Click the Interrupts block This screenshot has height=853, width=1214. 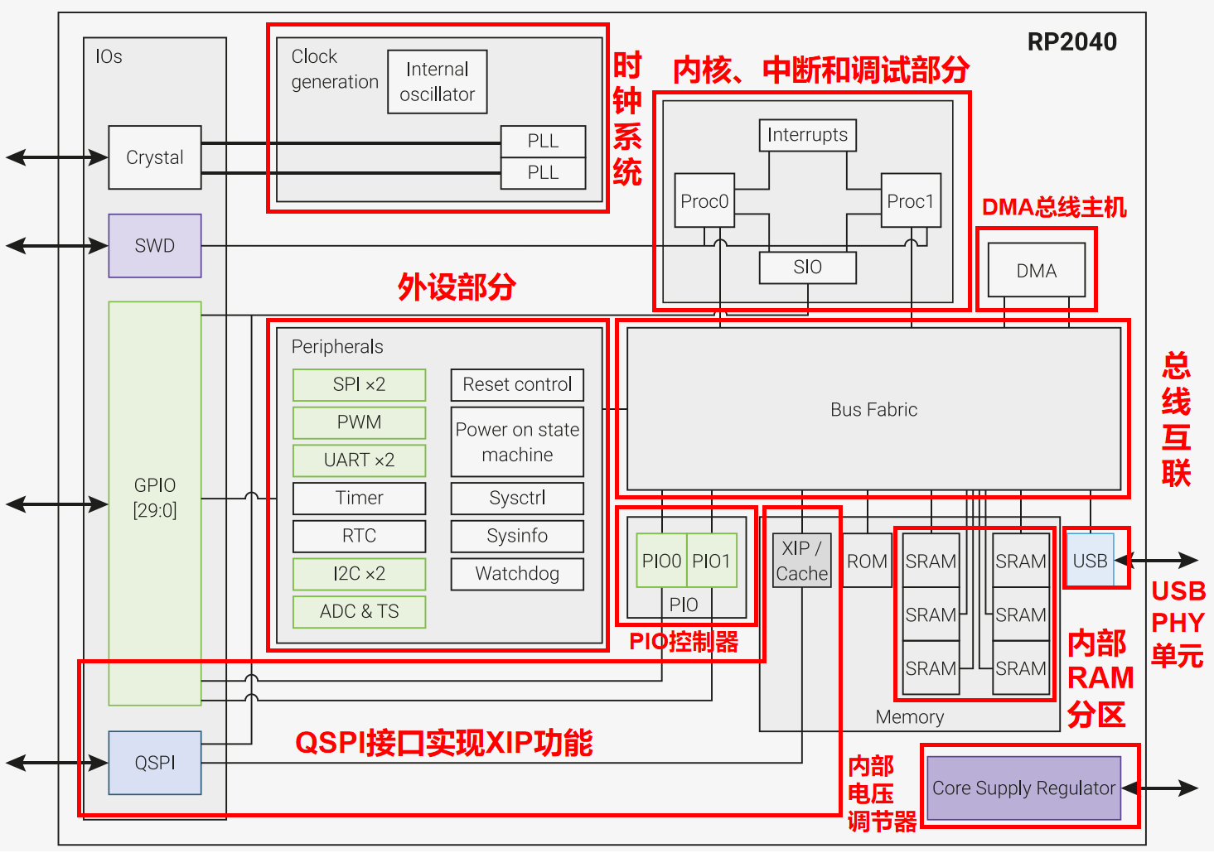[x=808, y=135]
